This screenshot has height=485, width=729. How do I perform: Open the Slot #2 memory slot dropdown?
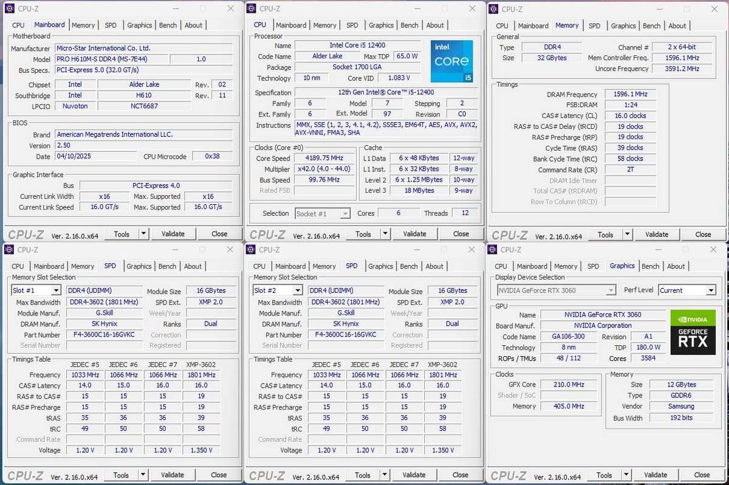(x=277, y=291)
